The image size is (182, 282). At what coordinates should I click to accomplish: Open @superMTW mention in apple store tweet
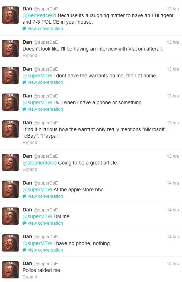(x=37, y=190)
